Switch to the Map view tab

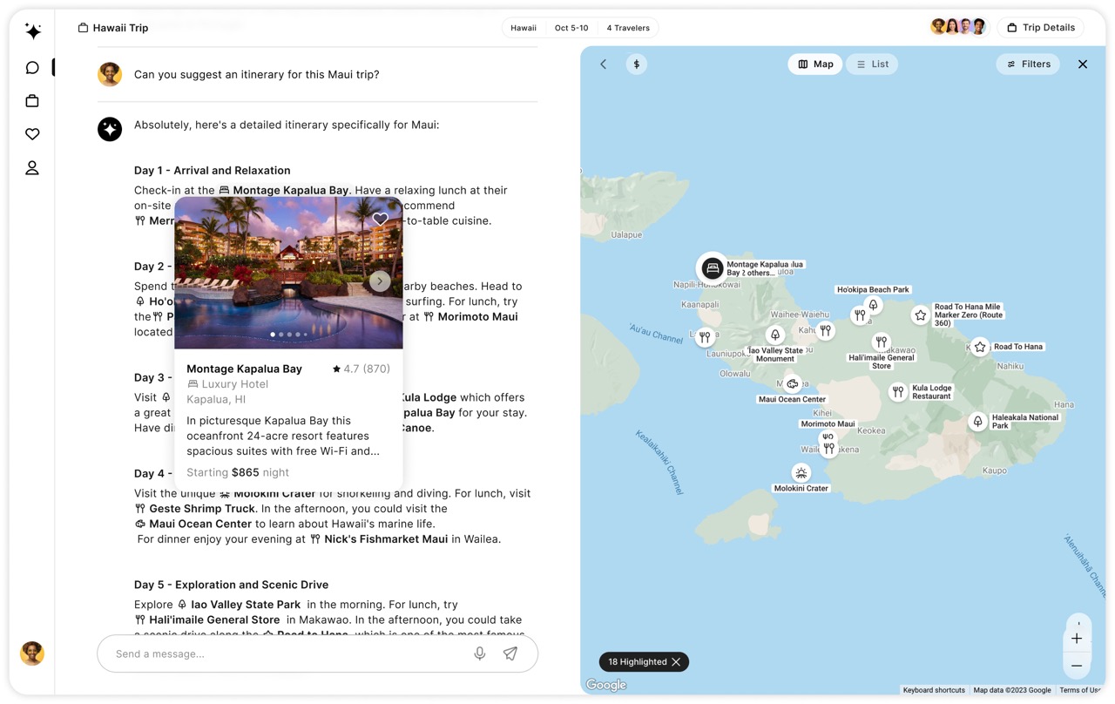pos(815,64)
